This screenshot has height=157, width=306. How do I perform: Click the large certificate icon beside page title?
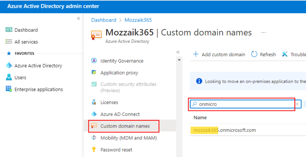(x=96, y=35)
